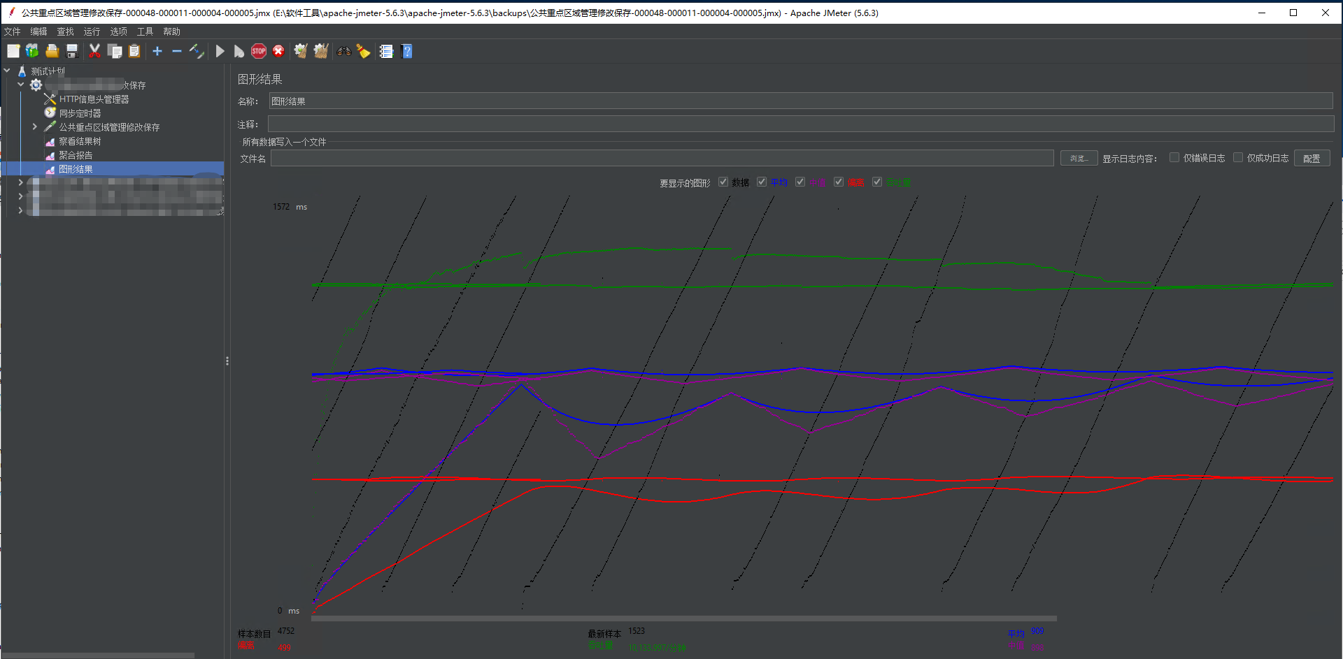Select HTTP信息头管理器 in tree

tap(94, 99)
